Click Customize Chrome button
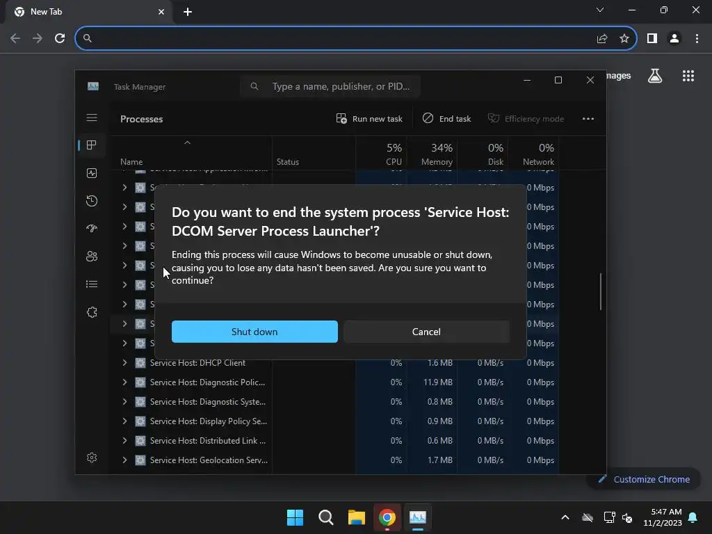The height and width of the screenshot is (534, 712). click(x=645, y=479)
